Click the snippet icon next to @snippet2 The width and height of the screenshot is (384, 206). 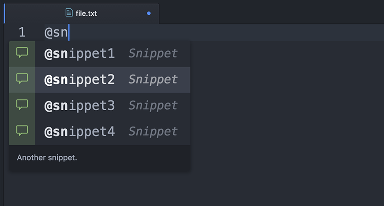[x=22, y=79]
